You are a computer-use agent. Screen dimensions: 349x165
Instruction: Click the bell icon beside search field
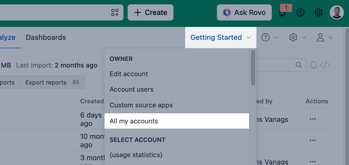pyautogui.click(x=313, y=65)
